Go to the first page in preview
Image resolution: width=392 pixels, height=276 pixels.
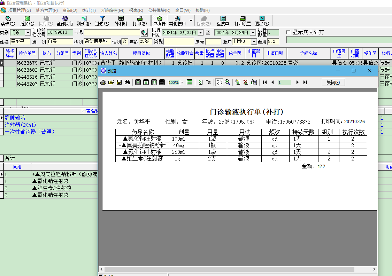coord(265,82)
